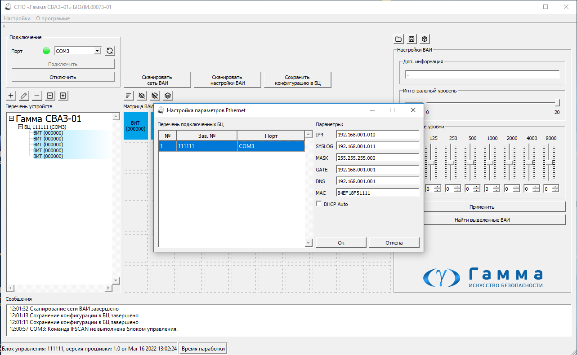The image size is (577, 355).
Task: Click the plain stacked layers icon above the matrix
Action: [x=168, y=95]
